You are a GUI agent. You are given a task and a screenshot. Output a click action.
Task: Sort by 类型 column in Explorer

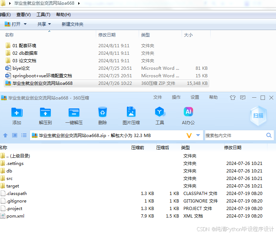coord(146,35)
